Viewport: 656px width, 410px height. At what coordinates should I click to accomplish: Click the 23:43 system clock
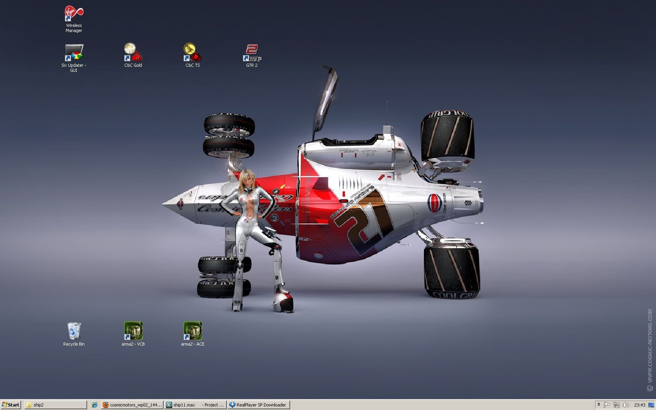tap(640, 405)
